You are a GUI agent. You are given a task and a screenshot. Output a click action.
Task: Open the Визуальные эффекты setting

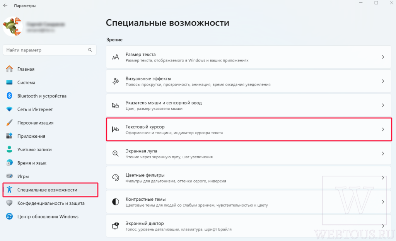249,81
